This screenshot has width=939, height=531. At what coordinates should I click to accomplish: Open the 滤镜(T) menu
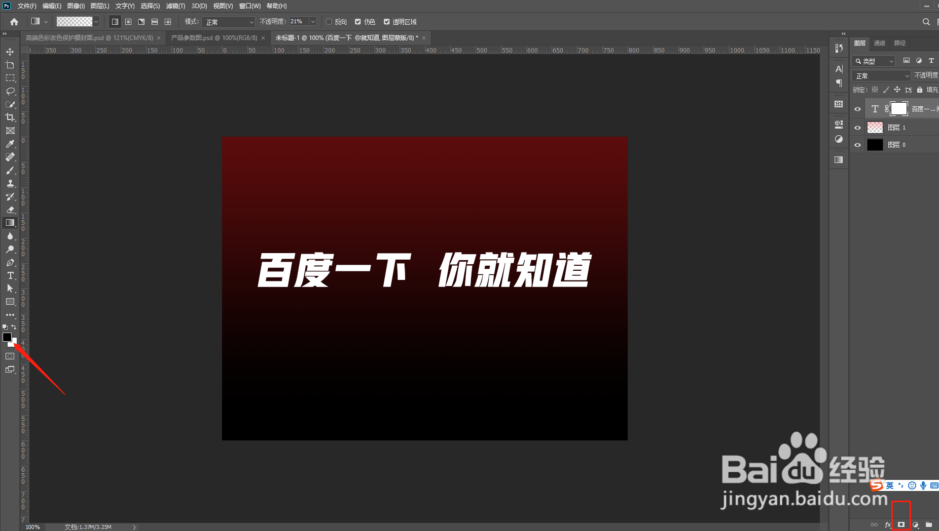pyautogui.click(x=175, y=6)
